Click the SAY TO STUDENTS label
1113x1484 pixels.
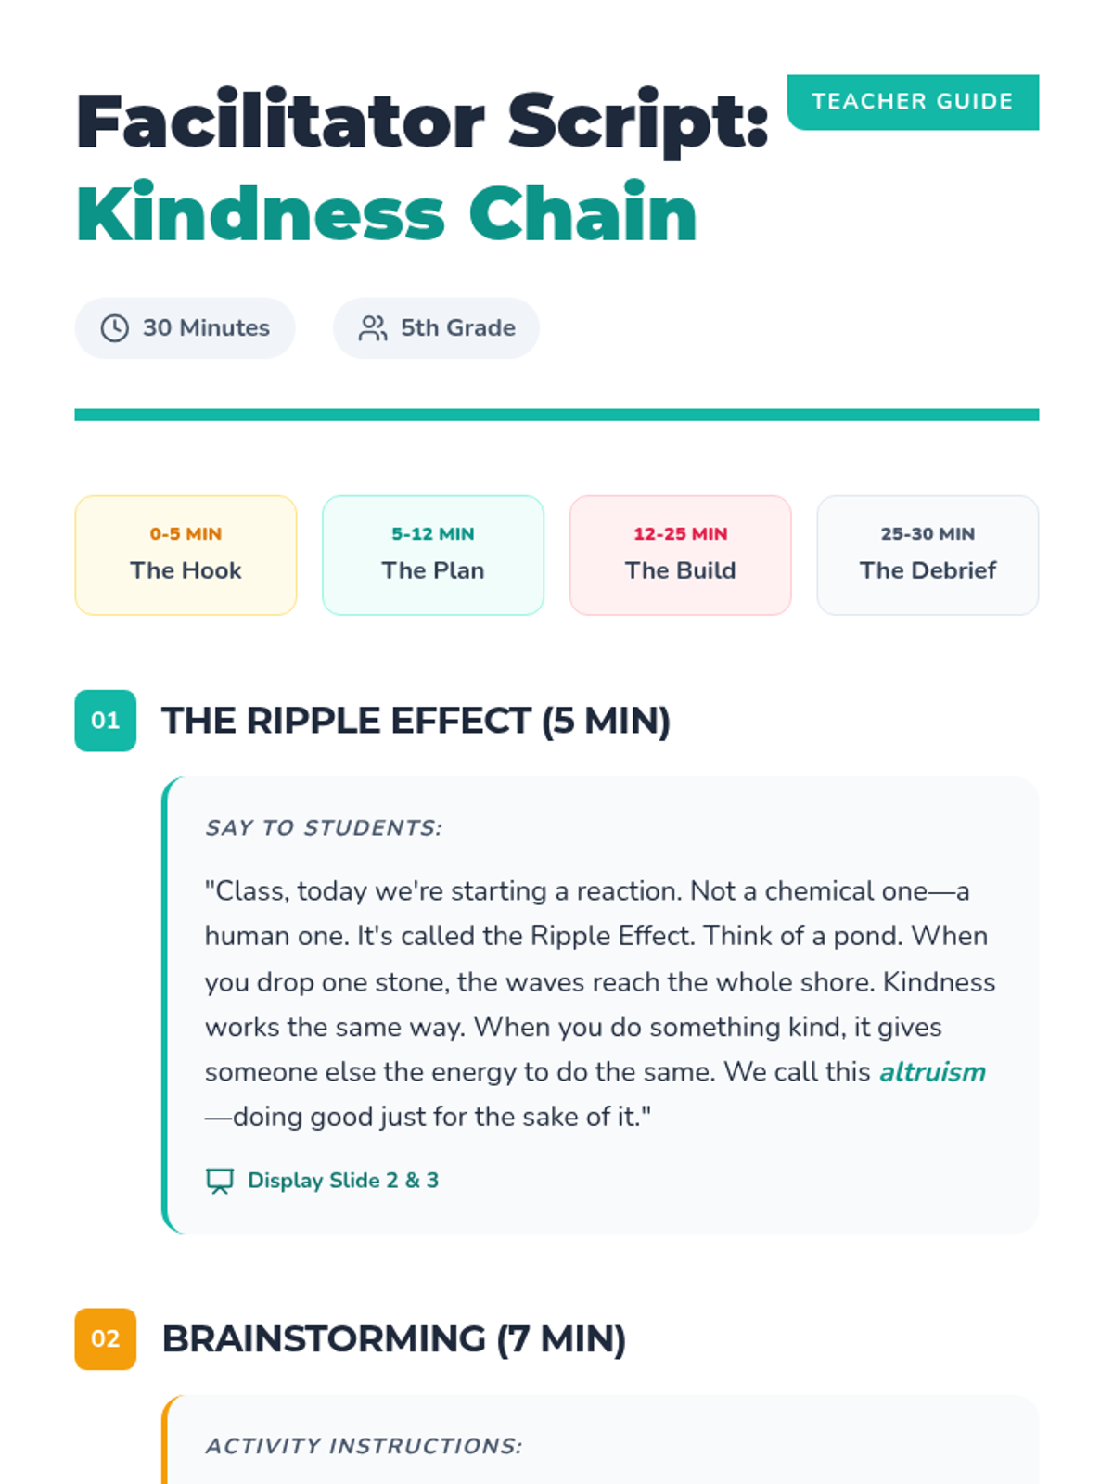pyautogui.click(x=324, y=827)
